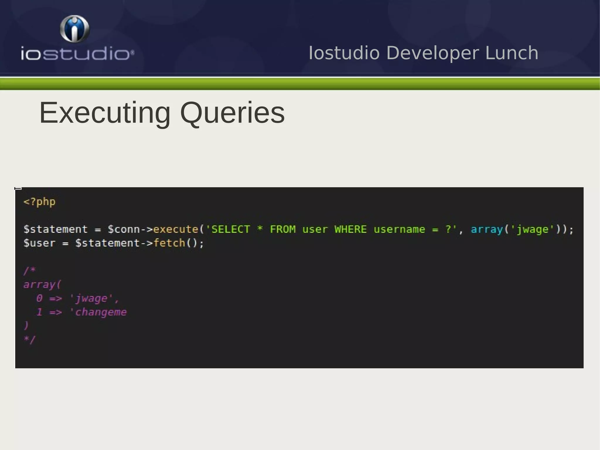Click the "0 => 'jwage'," comment line
The image size is (600, 450).
tap(77, 298)
